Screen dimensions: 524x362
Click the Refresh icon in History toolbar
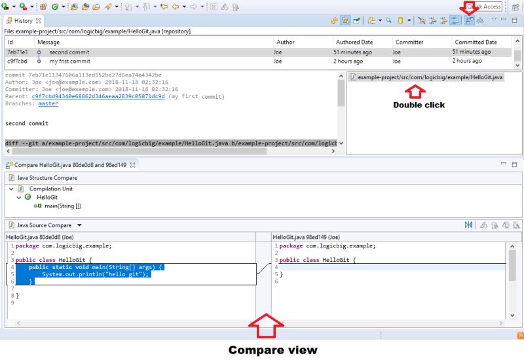coord(334,21)
